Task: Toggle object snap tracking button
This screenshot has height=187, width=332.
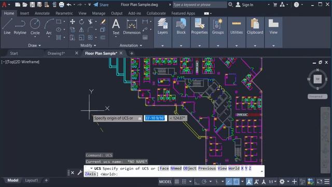Action: point(229,182)
